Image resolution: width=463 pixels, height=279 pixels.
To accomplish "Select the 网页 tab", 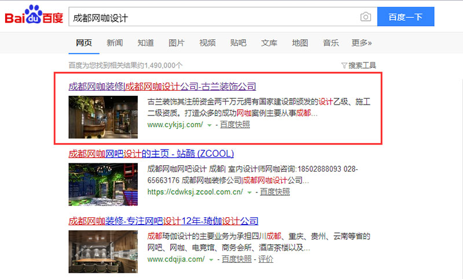I will point(84,43).
